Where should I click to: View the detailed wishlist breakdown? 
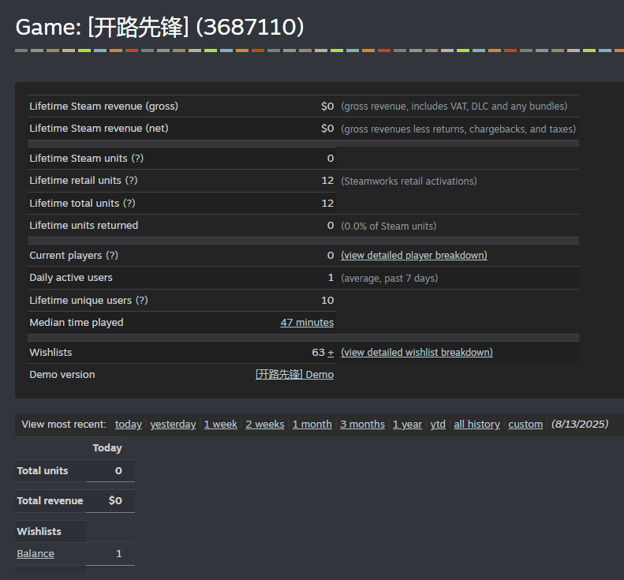[x=417, y=353]
